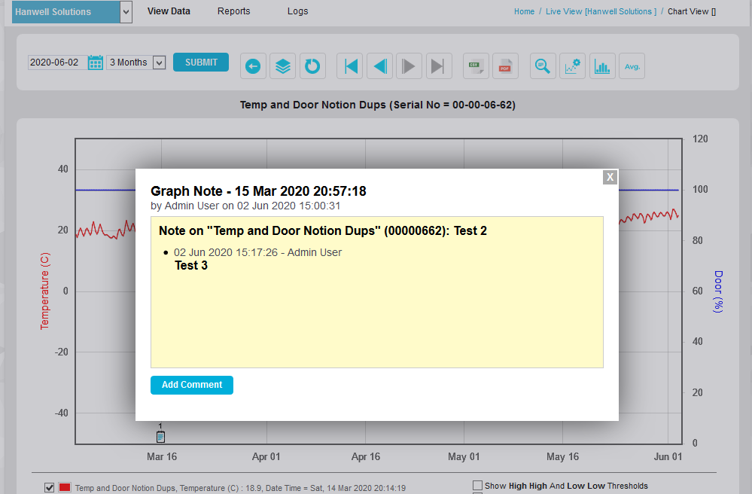Go to previous period arrow
Viewport: 752px width, 494px height.
click(379, 66)
